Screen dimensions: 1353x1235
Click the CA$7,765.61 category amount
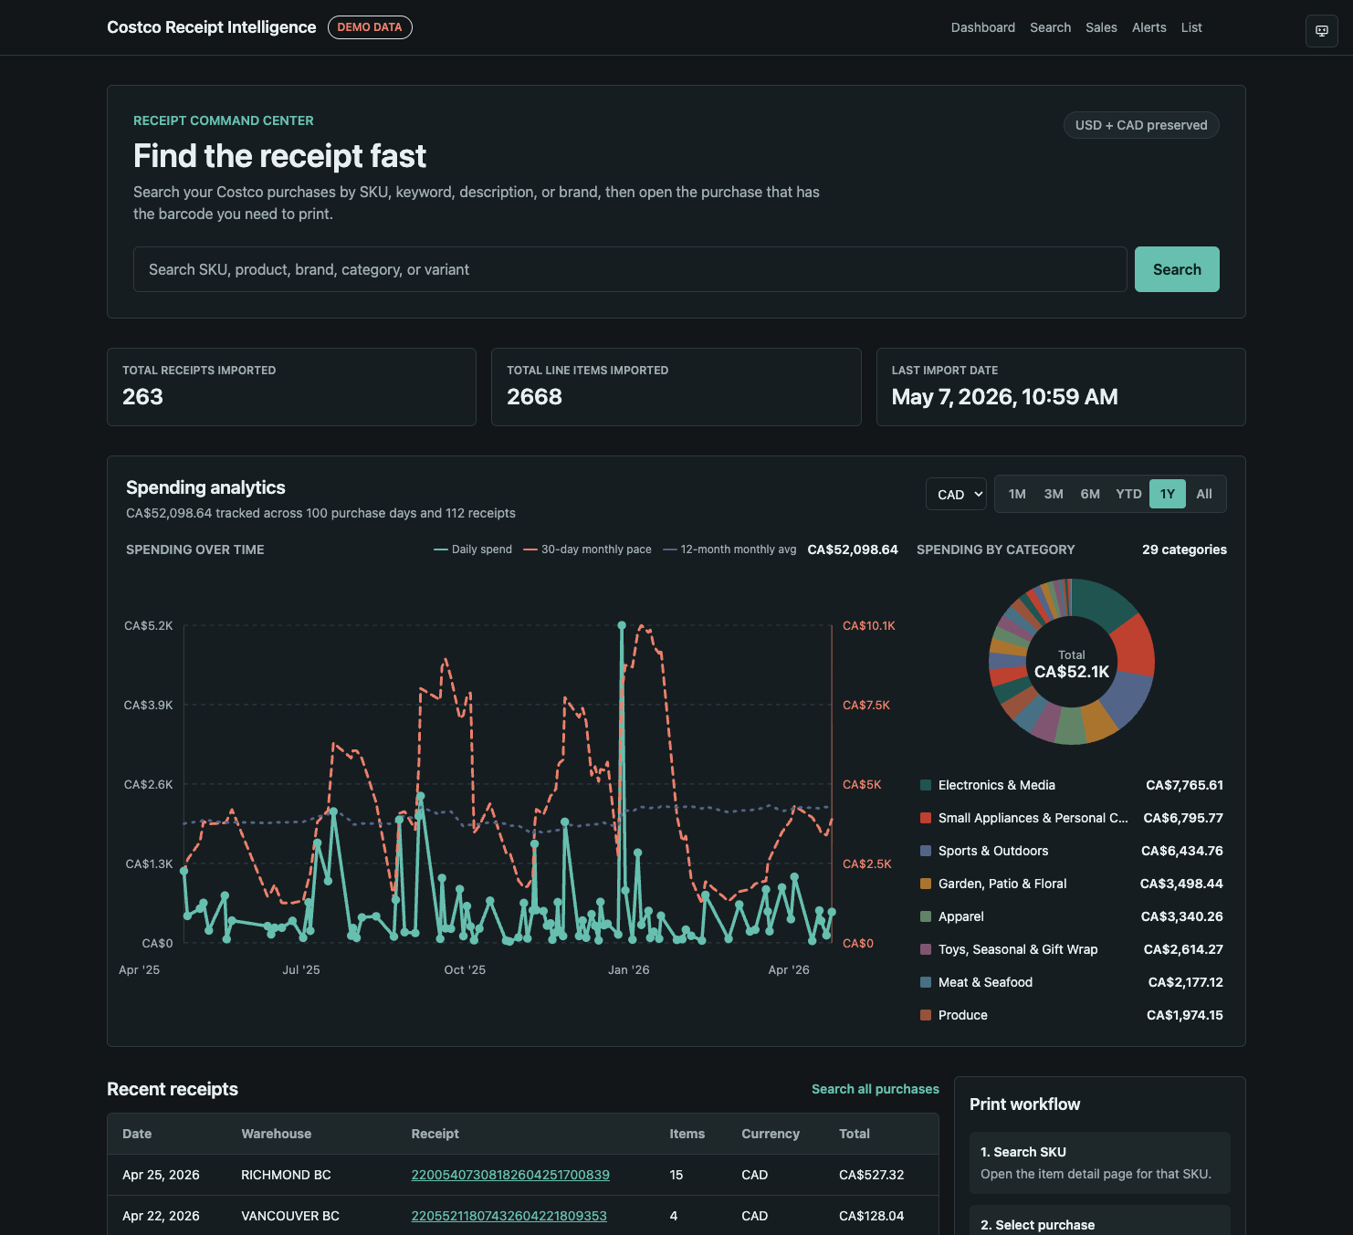pos(1184,785)
